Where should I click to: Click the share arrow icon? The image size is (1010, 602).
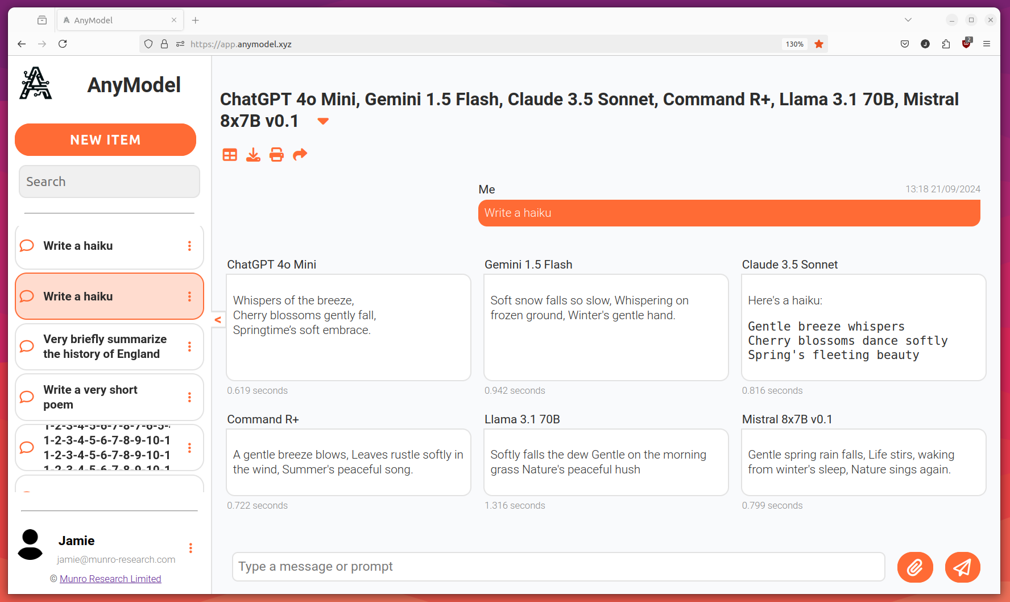click(x=300, y=155)
